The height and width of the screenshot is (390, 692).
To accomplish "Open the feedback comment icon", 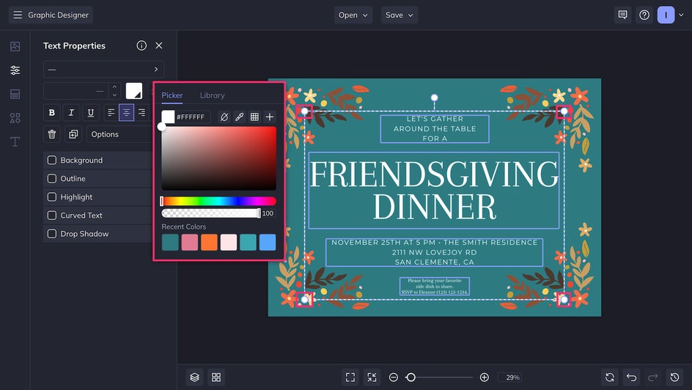I will tap(622, 15).
